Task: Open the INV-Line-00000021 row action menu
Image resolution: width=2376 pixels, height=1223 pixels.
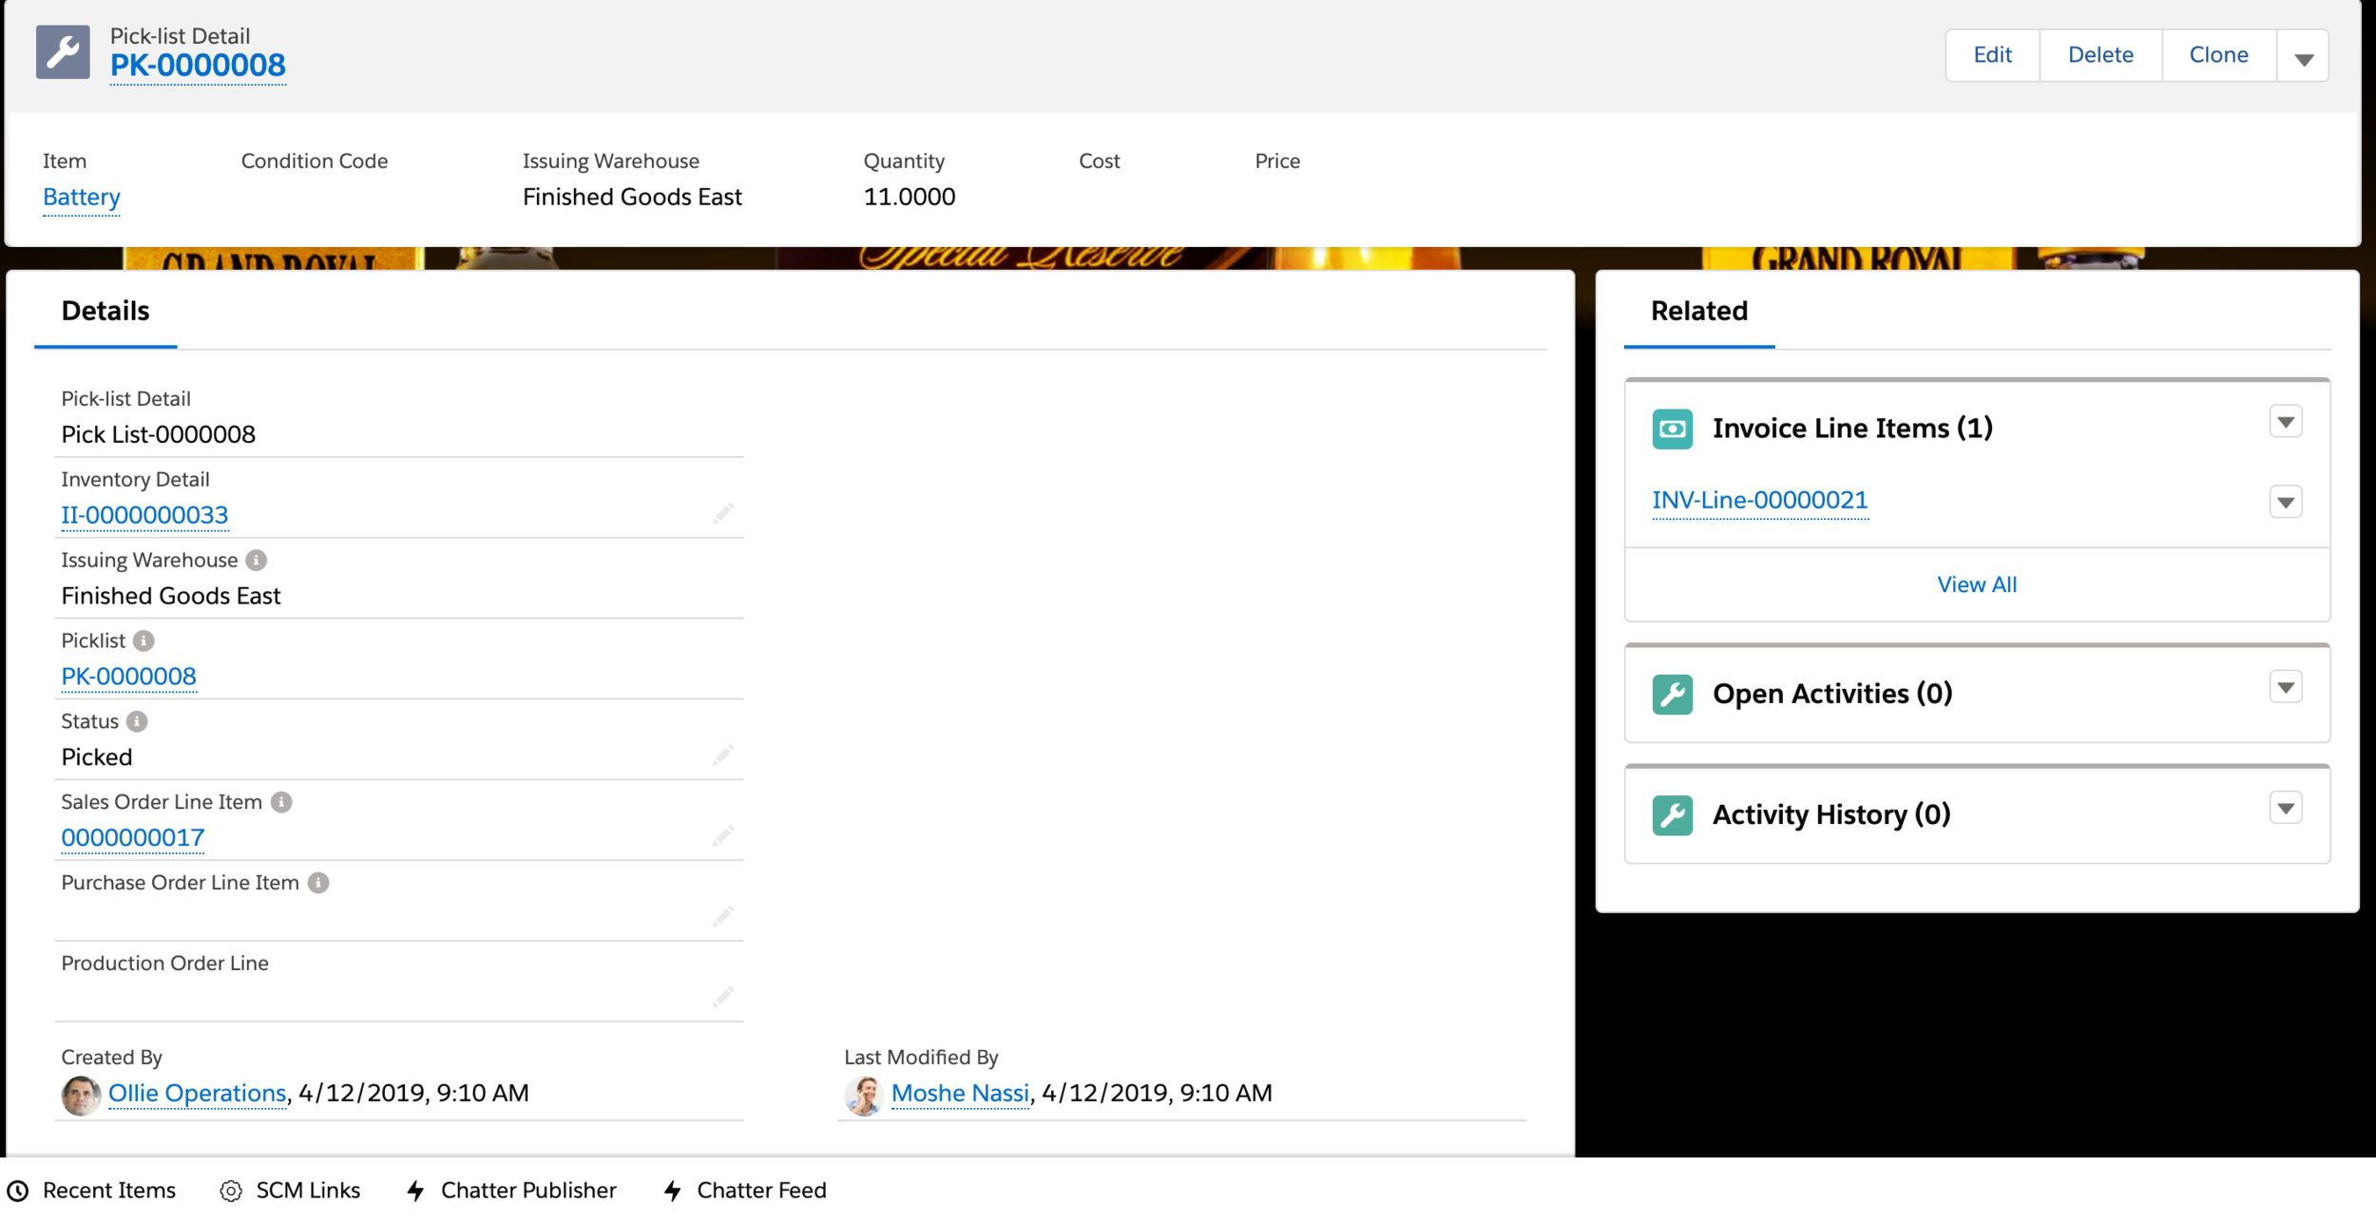Action: click(2286, 502)
